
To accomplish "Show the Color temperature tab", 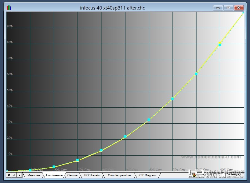I will tap(119, 175).
